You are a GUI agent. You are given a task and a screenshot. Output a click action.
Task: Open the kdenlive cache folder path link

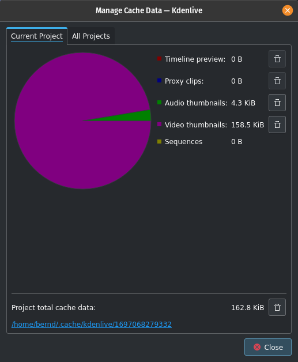point(92,325)
